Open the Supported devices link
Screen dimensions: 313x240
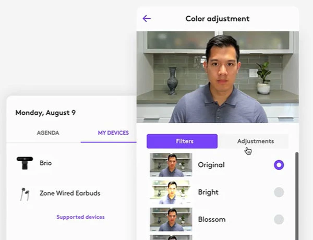point(80,217)
